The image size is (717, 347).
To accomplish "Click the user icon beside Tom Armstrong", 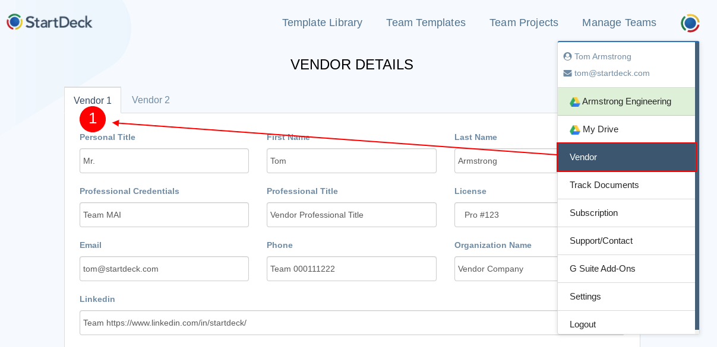I will (567, 56).
